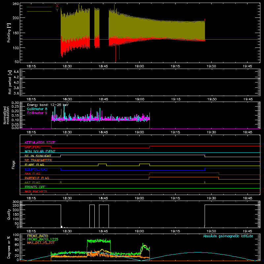The height and width of the screenshot is (264, 264).
Task: Click the 18:45 time label under modulation plot
Action: tap(103, 132)
